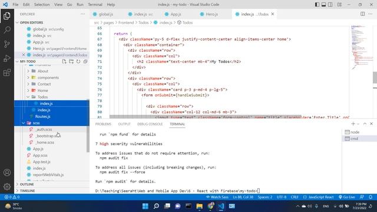This screenshot has height=212, width=377.
Task: Open the Search view in activity bar
Action: pyautogui.click(x=7, y=30)
